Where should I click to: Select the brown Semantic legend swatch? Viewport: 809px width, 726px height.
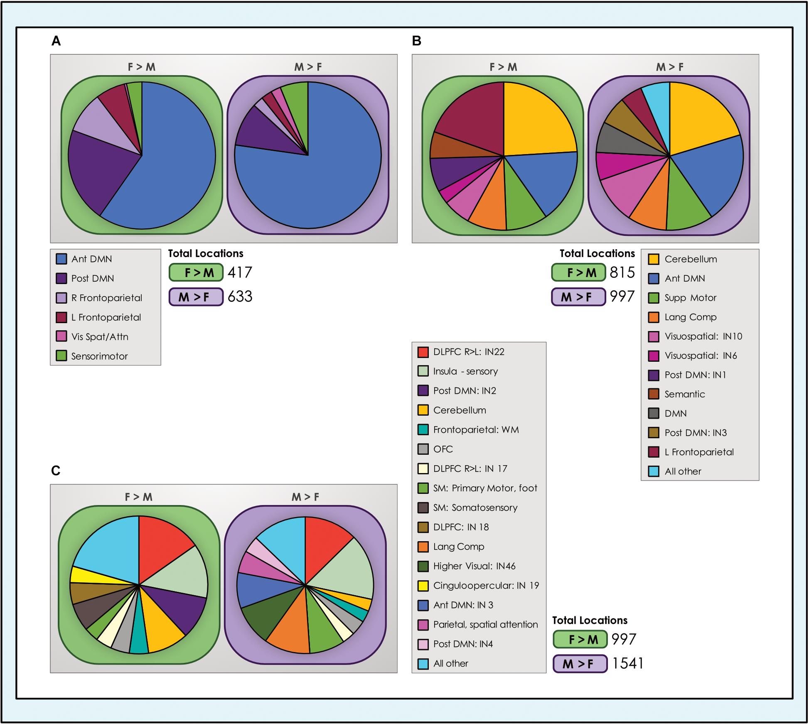pos(654,394)
